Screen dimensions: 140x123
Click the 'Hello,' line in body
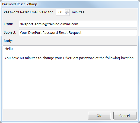point(9,49)
